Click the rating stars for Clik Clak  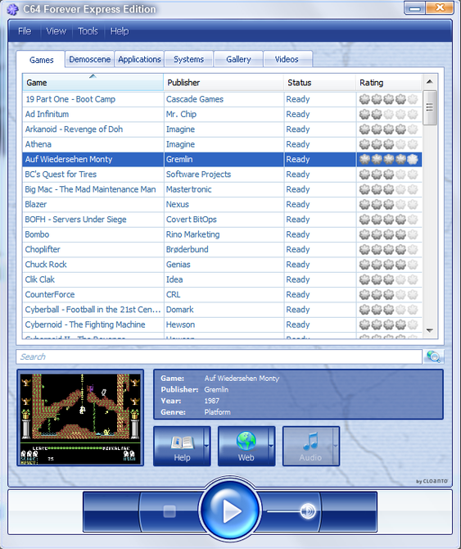[389, 279]
